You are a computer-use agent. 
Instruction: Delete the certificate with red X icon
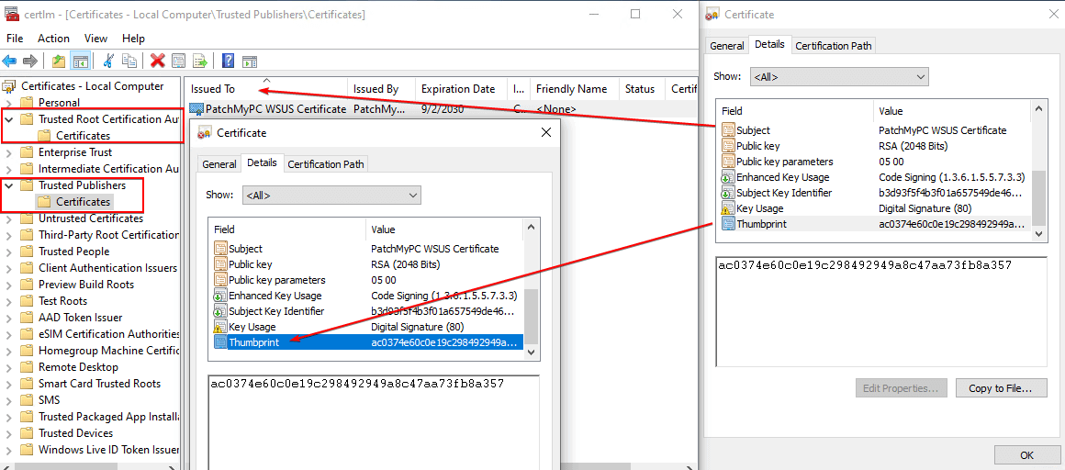point(158,62)
